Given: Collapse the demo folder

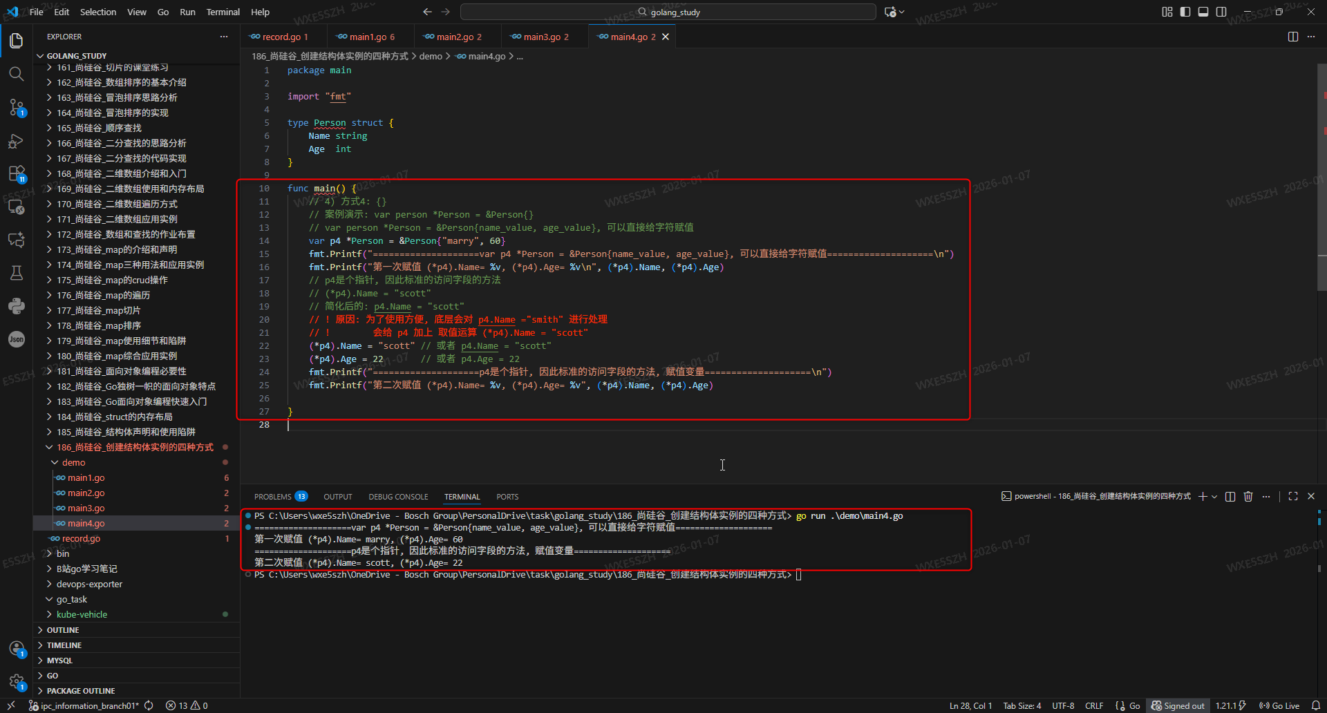Looking at the screenshot, I should click(x=137, y=462).
